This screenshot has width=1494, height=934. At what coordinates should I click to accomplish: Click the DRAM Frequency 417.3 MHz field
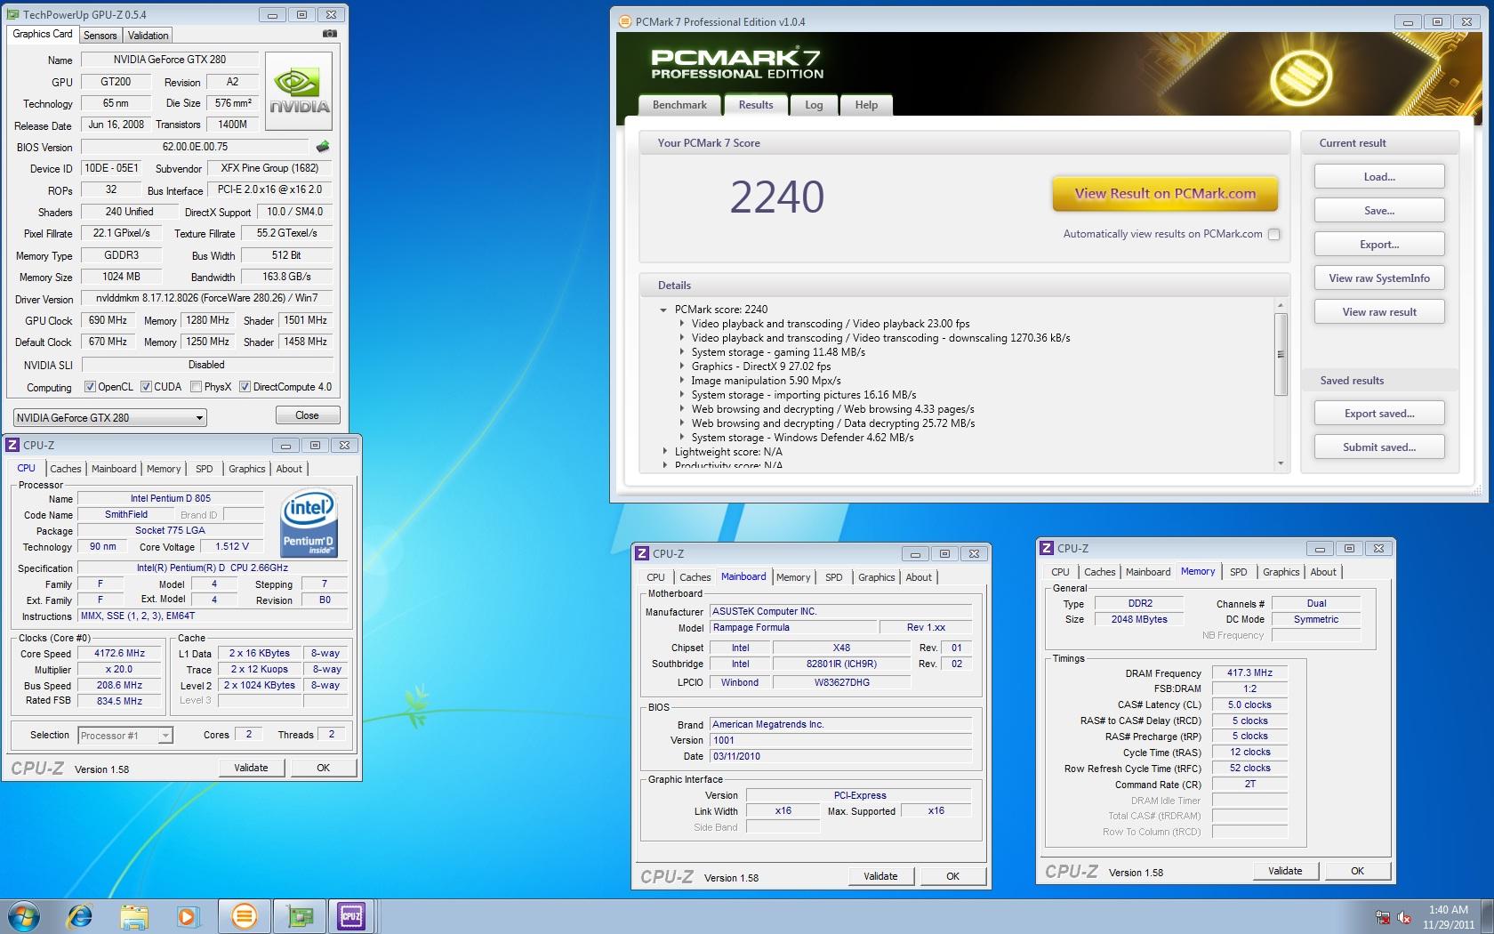click(x=1249, y=673)
